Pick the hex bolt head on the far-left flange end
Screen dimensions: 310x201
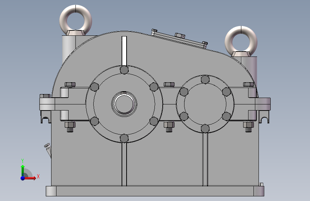45,96
